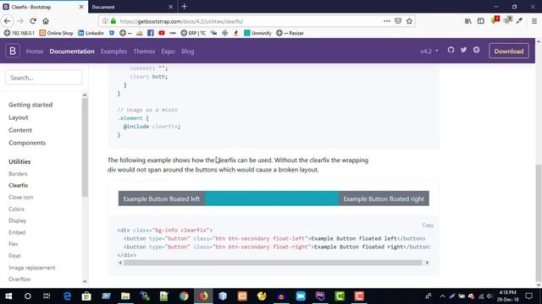Open Windows Start menu
Screen dimensions: 542x304
(8, 296)
